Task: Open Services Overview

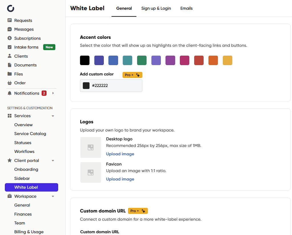Action: 23,125
